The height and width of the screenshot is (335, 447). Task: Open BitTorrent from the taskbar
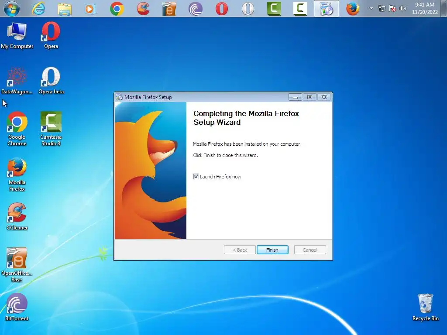[x=196, y=9]
